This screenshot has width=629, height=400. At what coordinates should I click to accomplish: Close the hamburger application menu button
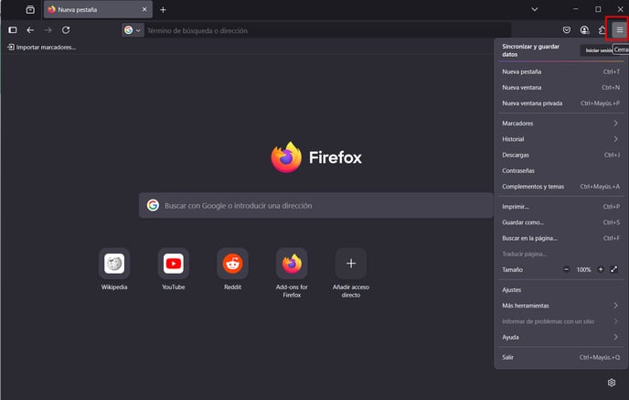click(619, 30)
